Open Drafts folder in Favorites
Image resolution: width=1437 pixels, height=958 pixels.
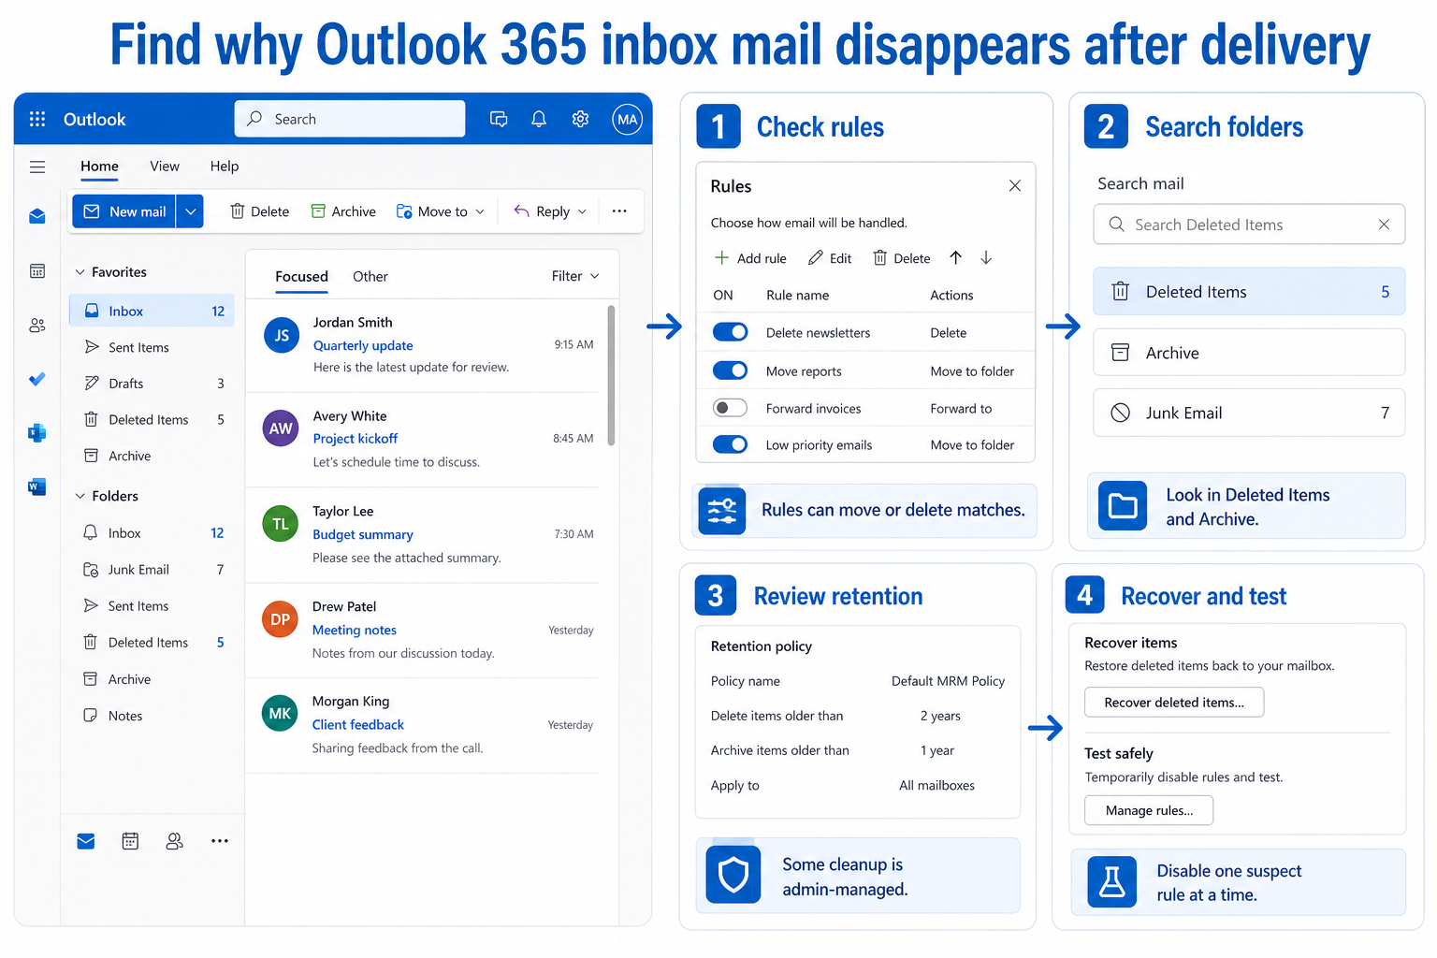152,384
